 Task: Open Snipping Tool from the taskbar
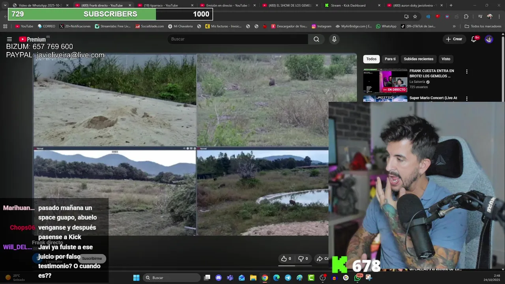[369, 278]
